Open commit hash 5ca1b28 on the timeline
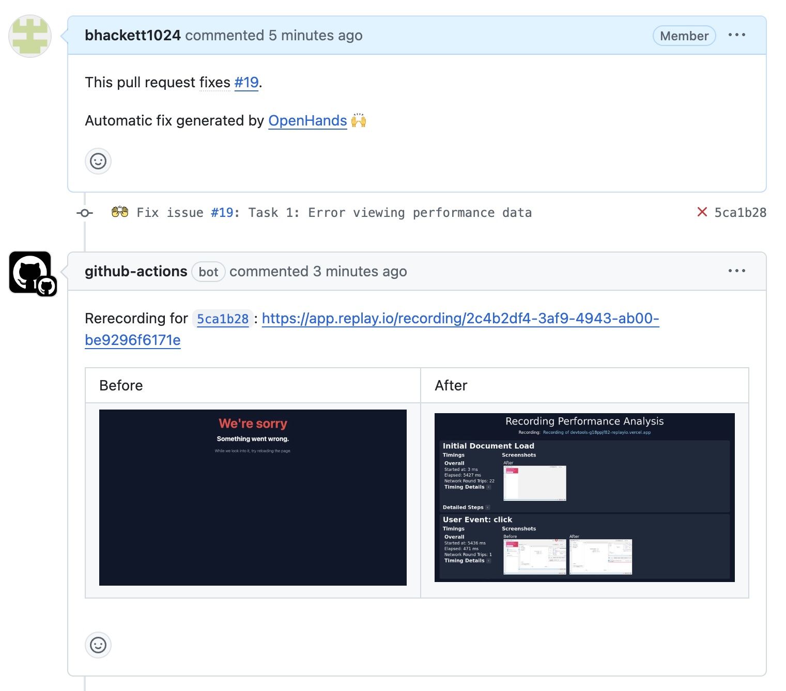 pyautogui.click(x=740, y=212)
